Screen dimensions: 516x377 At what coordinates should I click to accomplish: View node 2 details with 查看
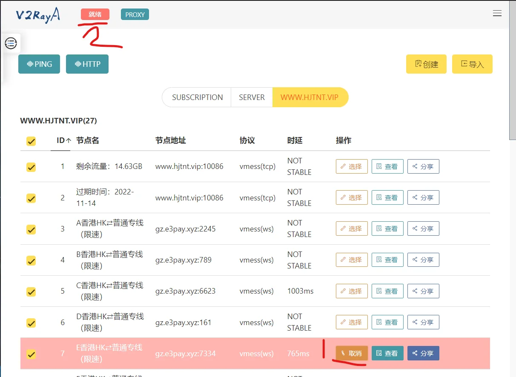click(387, 197)
